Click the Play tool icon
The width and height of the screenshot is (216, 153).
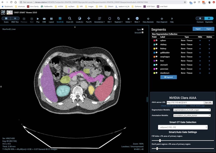tap(38, 19)
